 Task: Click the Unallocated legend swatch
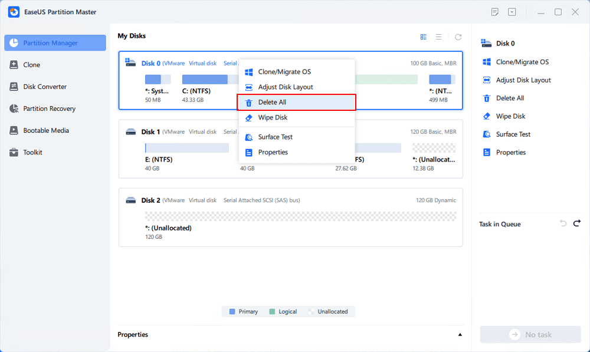click(311, 311)
